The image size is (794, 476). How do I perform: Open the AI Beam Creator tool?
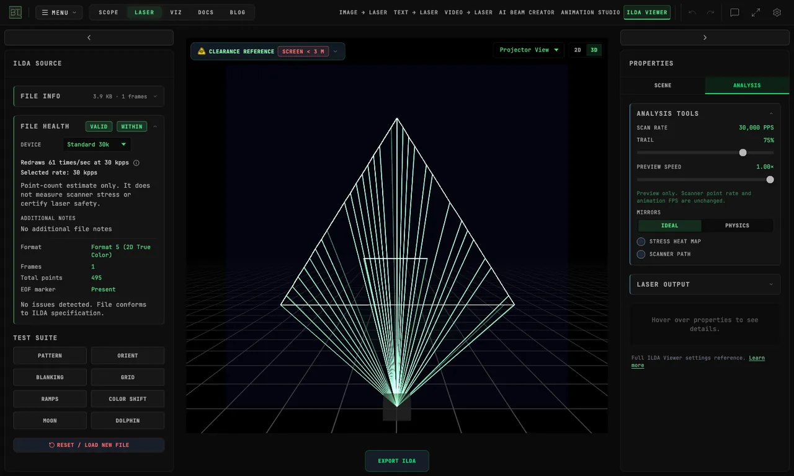pyautogui.click(x=527, y=12)
